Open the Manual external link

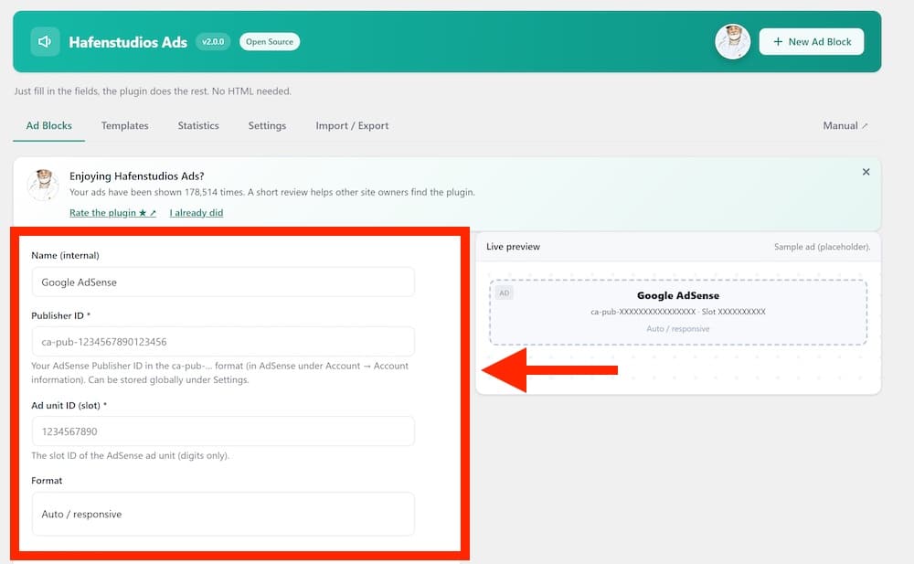pyautogui.click(x=845, y=125)
